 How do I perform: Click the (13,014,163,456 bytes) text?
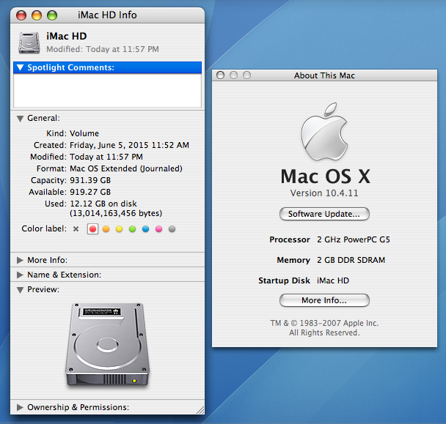(x=116, y=213)
